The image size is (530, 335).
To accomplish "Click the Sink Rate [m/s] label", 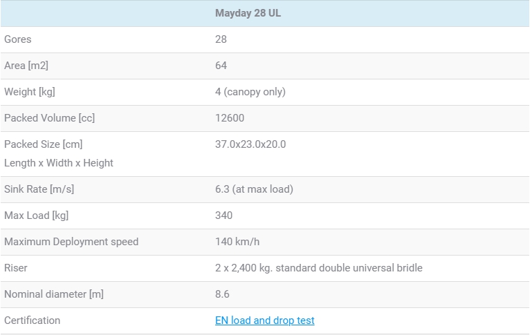I will (39, 189).
